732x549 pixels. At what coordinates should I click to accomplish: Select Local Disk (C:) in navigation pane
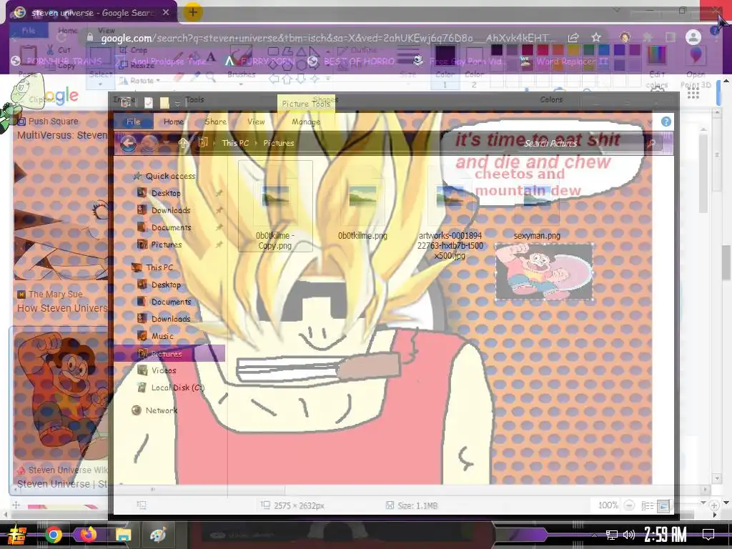pos(171,387)
